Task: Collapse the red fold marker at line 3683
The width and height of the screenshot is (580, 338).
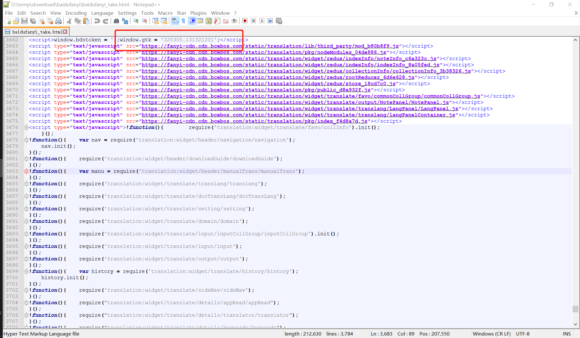Action: pos(26,171)
